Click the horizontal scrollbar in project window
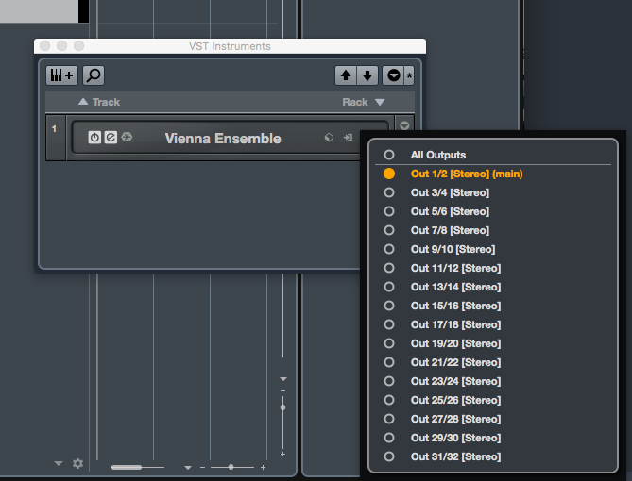This screenshot has width=632, height=481. [x=127, y=467]
